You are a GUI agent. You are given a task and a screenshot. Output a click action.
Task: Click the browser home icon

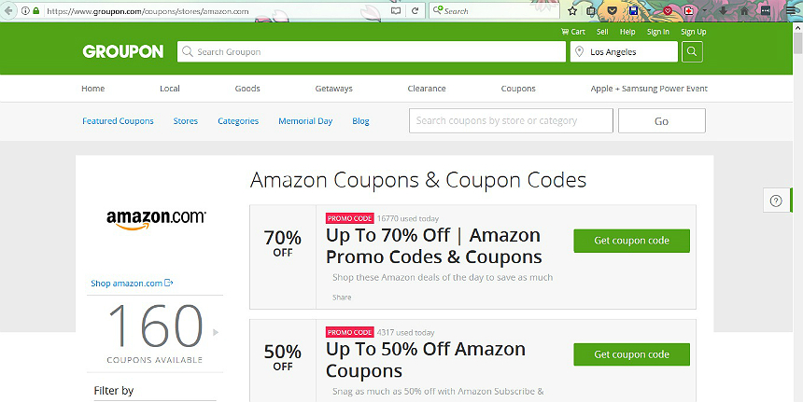point(744,11)
